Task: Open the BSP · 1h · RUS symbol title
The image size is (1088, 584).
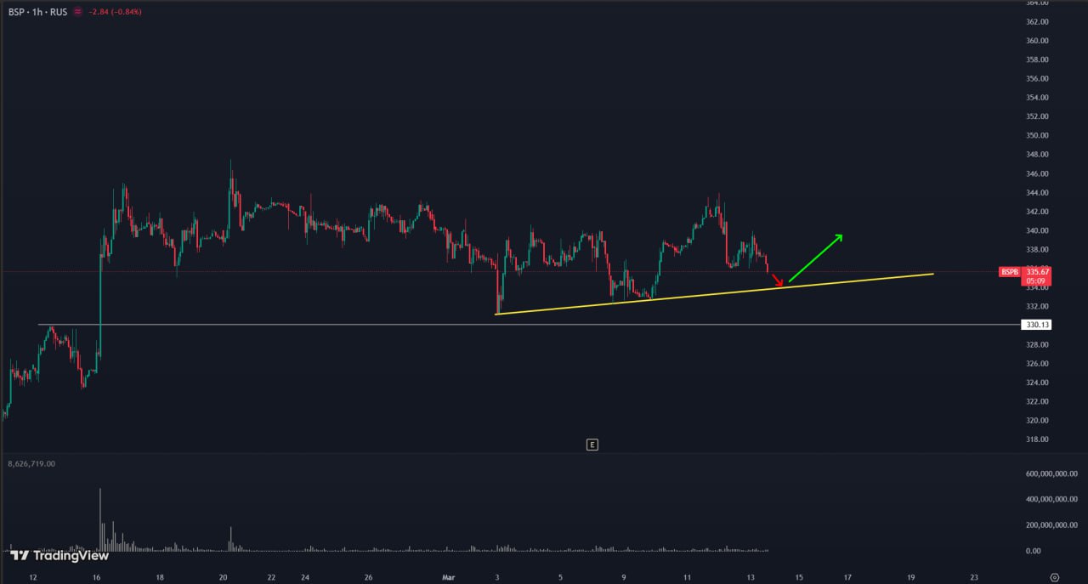Action: coord(37,12)
